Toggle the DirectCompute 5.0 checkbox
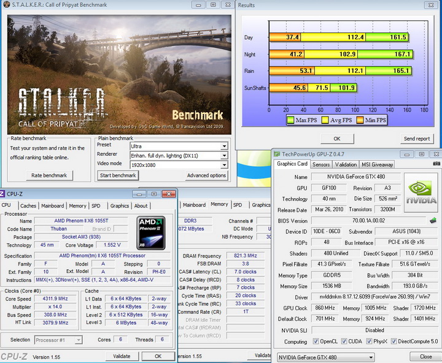 pos(394,342)
